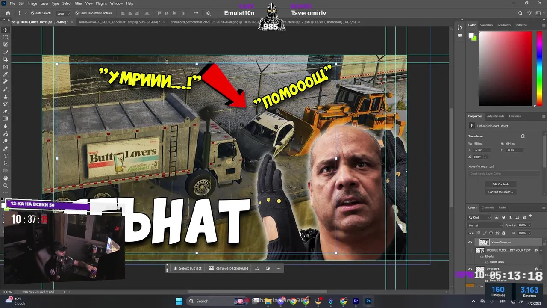The image size is (547, 308).
Task: Click the foreground color swatch
Action: click(x=471, y=36)
